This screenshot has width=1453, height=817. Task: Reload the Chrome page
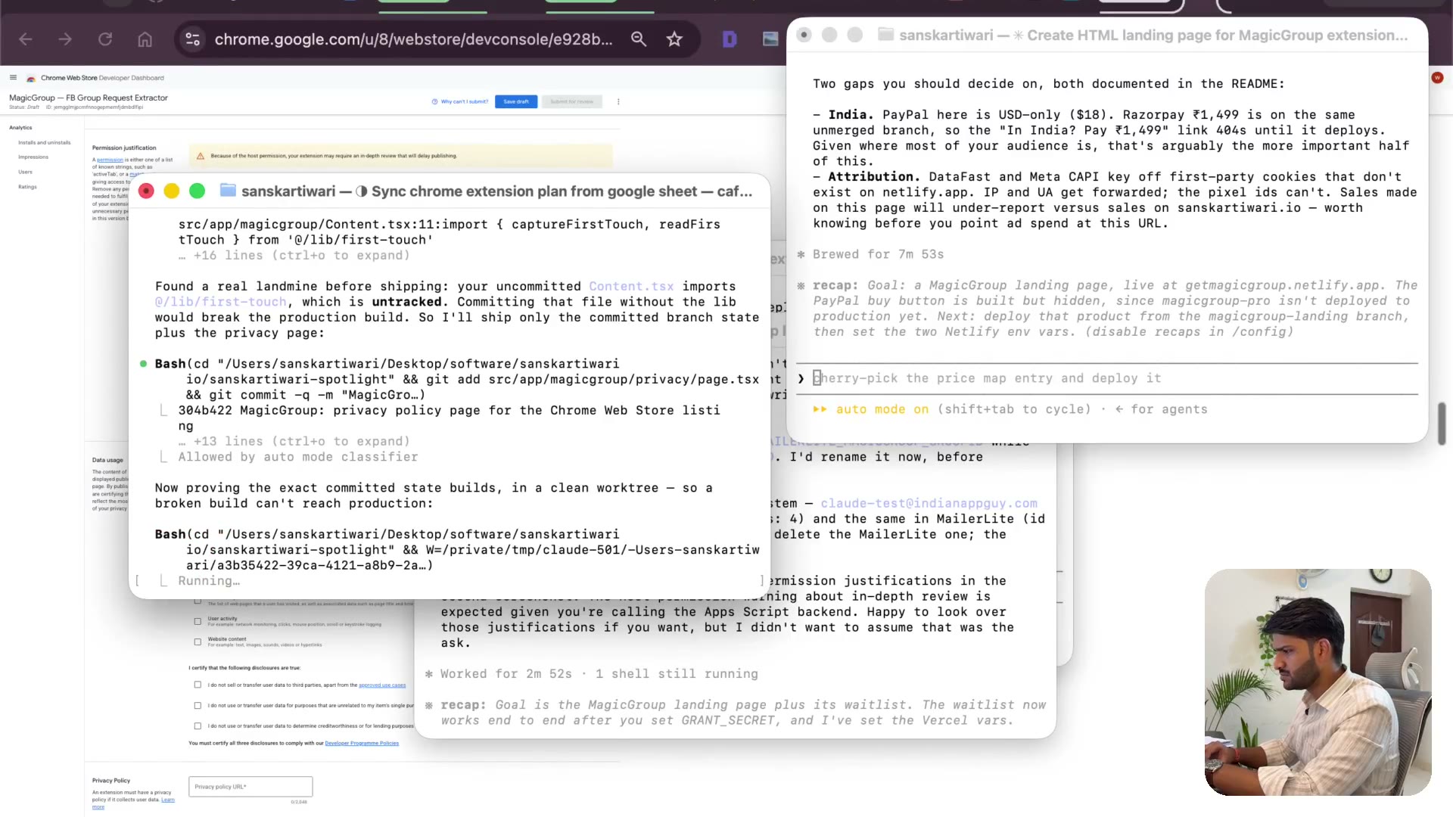point(105,39)
